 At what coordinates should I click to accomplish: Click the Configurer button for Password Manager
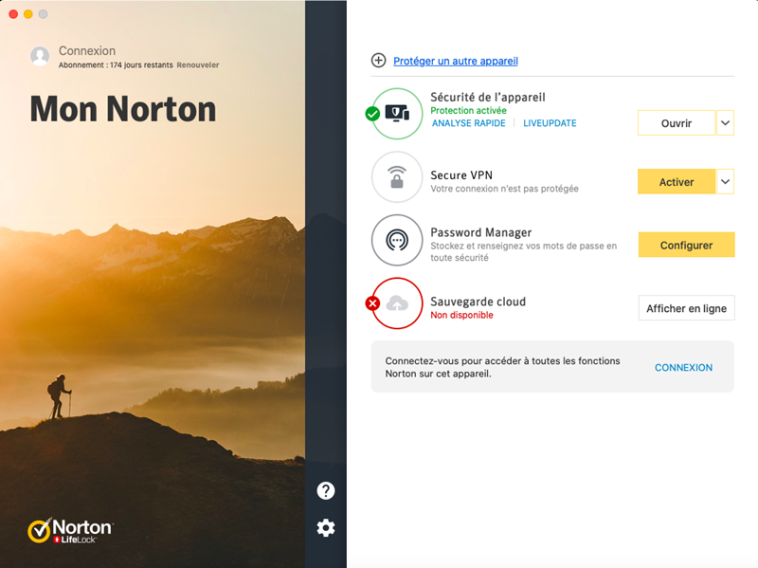686,245
